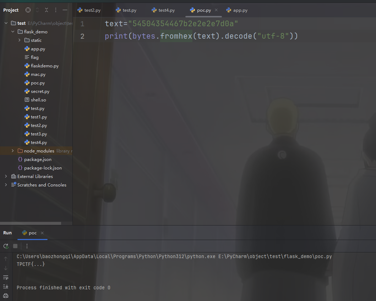Select the flag file in tree
The width and height of the screenshot is (376, 301).
click(x=34, y=57)
